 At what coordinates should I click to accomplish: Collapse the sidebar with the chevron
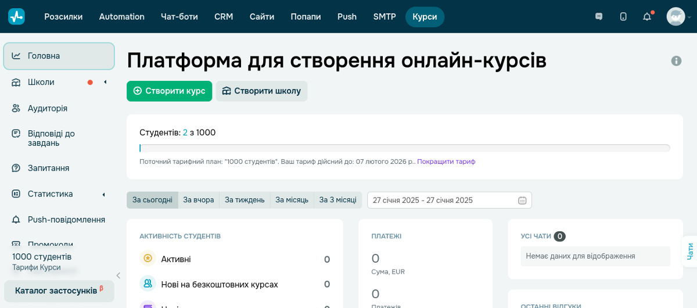coord(118,275)
